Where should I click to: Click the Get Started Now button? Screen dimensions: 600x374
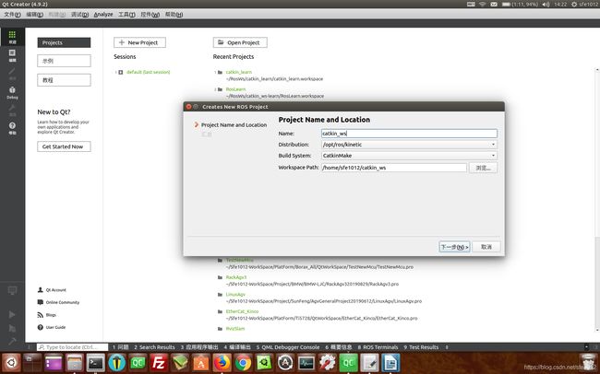tap(64, 146)
